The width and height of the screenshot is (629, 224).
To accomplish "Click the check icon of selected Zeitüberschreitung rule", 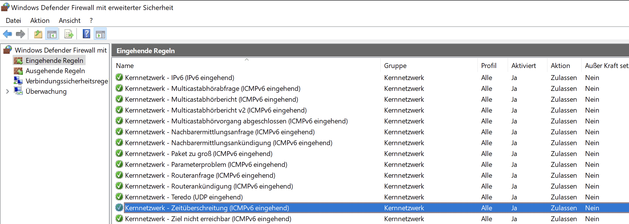I will (x=119, y=208).
